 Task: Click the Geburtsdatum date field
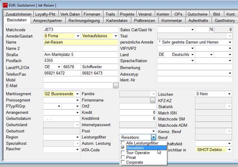click(x=62, y=119)
